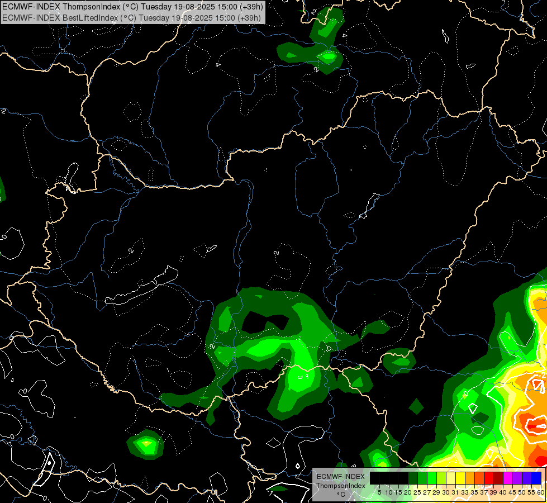Select the medium green 25–27 legend swatch
Image resolution: width=547 pixels, height=503 pixels.
coord(422,478)
